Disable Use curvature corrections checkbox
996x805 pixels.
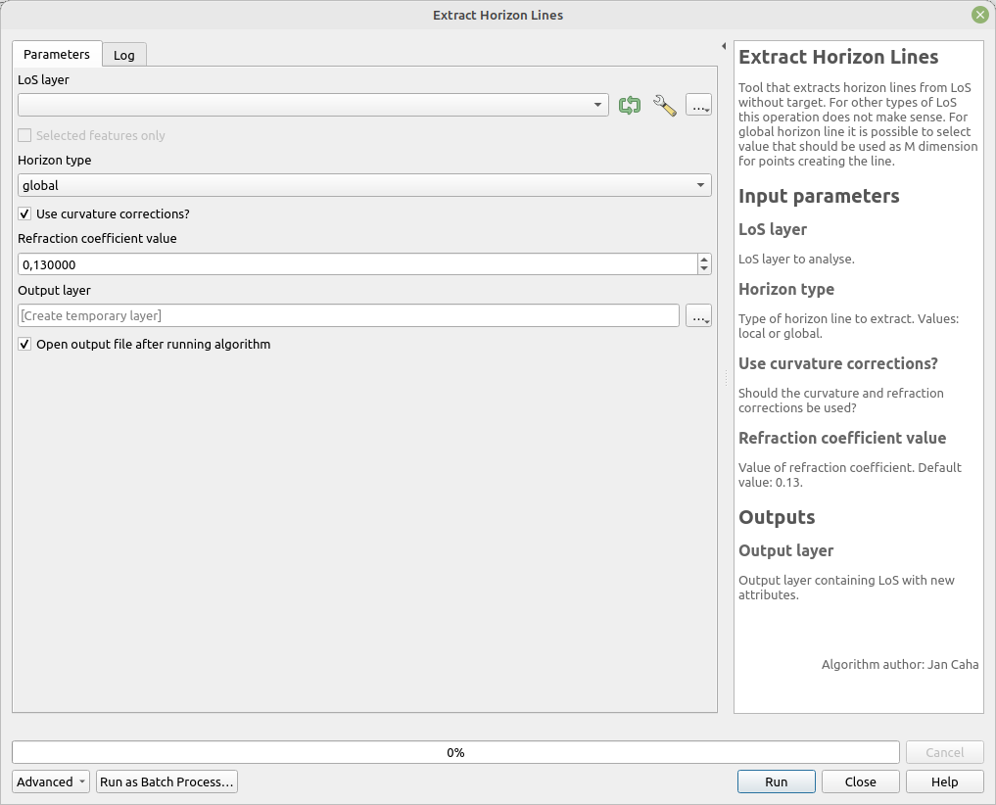(25, 213)
